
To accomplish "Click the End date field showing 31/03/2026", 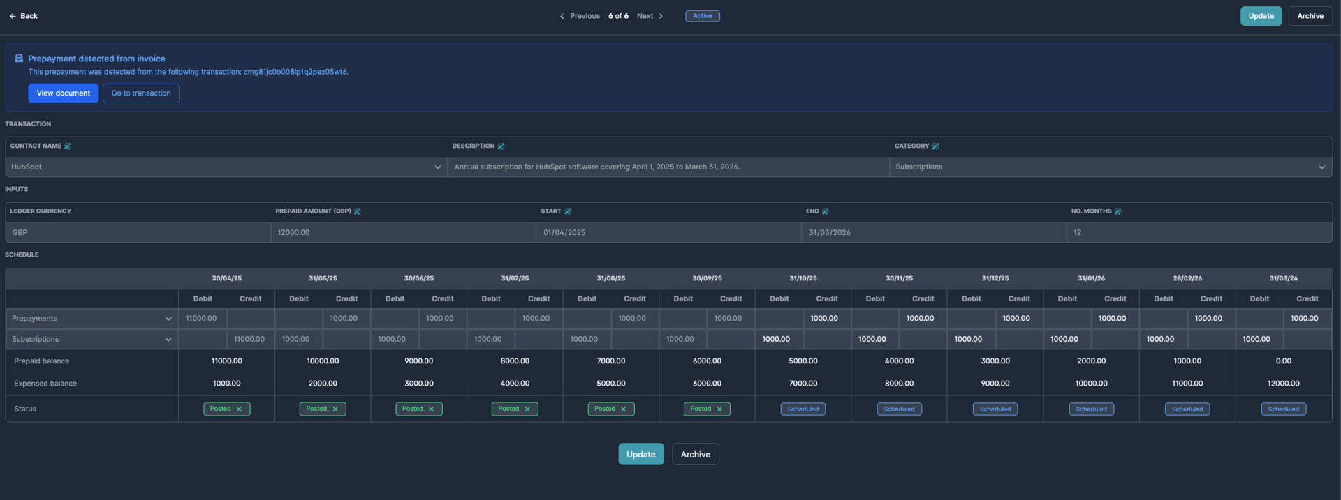I will (x=933, y=233).
